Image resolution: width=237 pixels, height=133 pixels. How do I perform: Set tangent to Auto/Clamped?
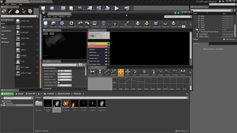click(144, 72)
